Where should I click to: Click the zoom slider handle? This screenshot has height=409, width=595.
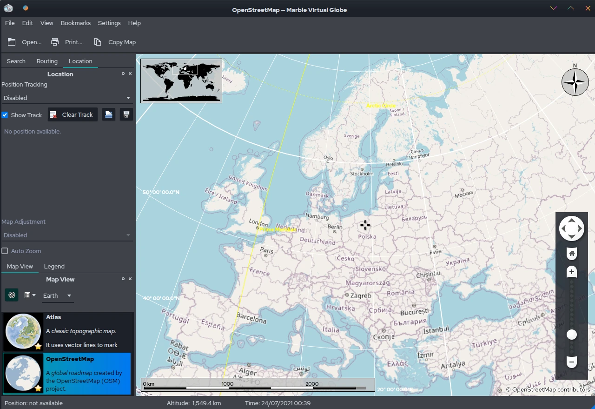(x=572, y=335)
